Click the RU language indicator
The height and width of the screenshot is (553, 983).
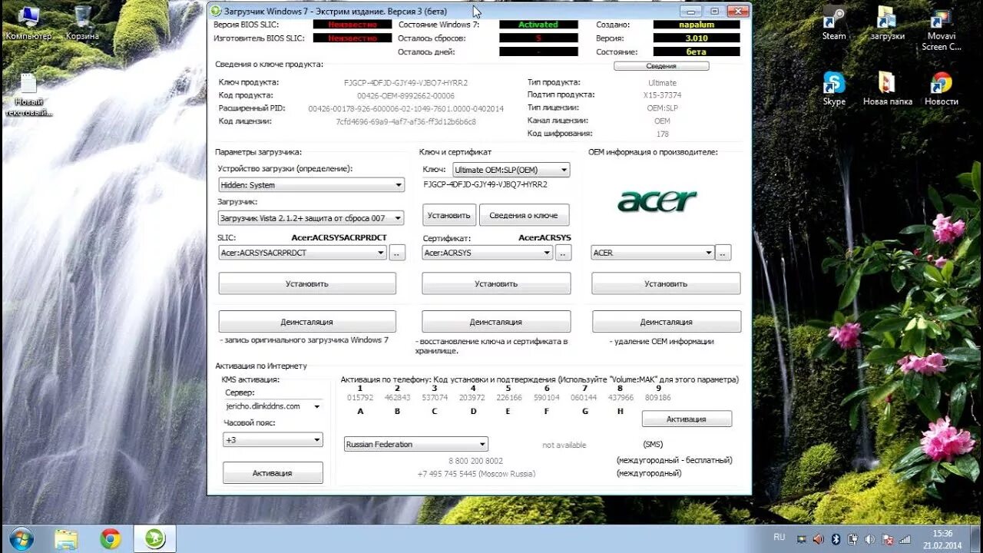(x=779, y=537)
